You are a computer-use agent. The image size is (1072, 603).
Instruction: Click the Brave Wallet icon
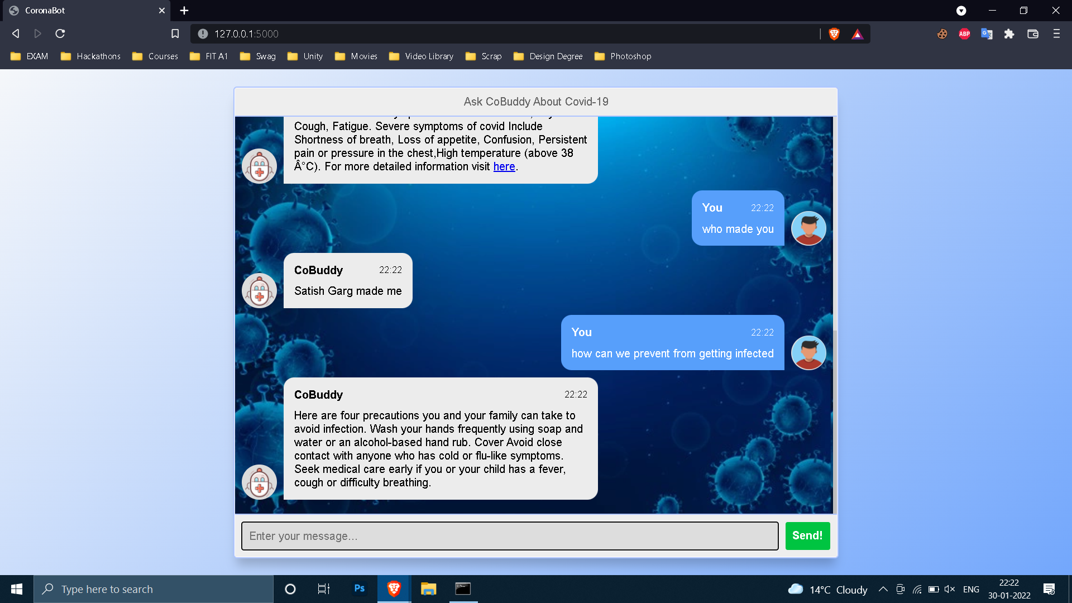tap(1033, 34)
